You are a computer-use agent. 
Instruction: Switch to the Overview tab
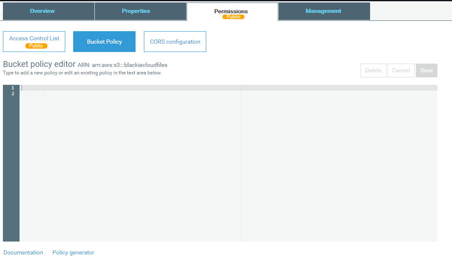42,11
